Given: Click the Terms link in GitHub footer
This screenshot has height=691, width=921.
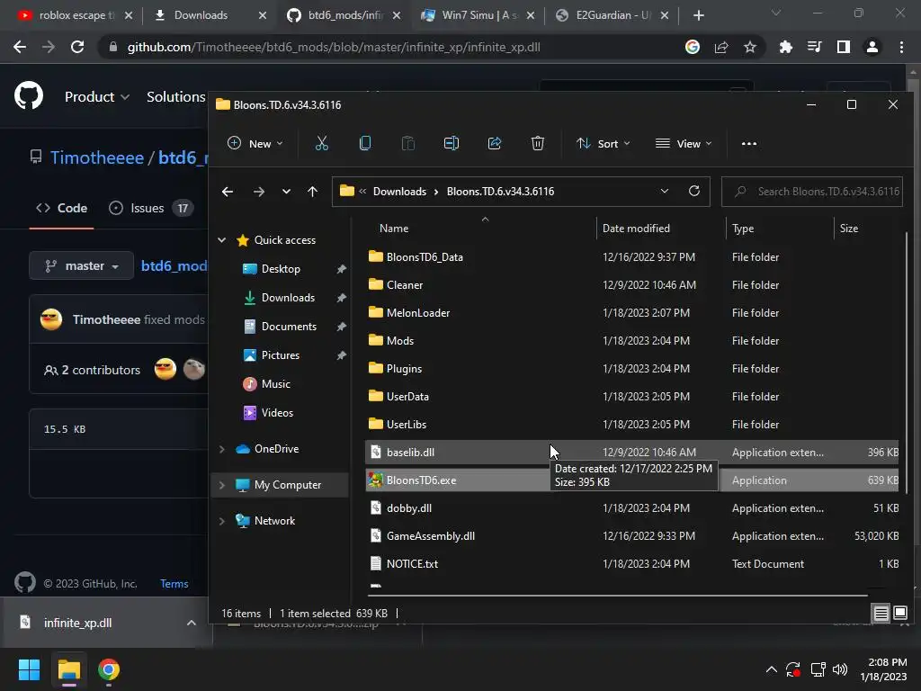Looking at the screenshot, I should click(174, 583).
